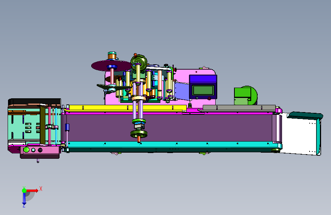Select the blue cylinder at the conveyor start
Viewport: 331px width, 215px height.
pyautogui.click(x=67, y=127)
